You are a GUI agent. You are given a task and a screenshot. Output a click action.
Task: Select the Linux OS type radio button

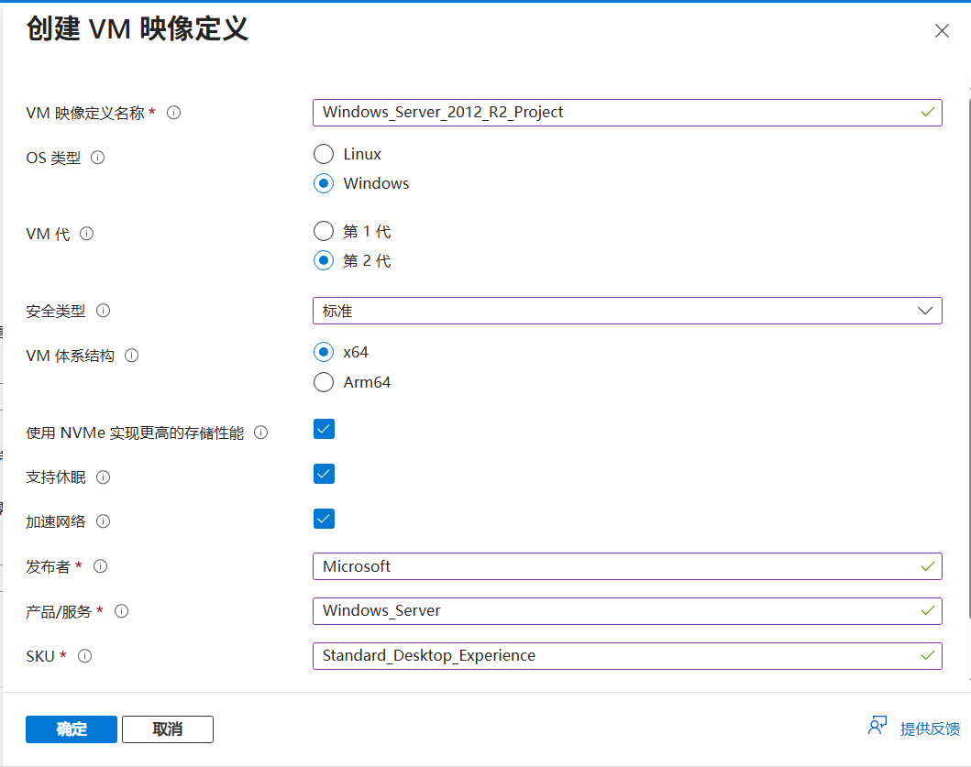324,154
